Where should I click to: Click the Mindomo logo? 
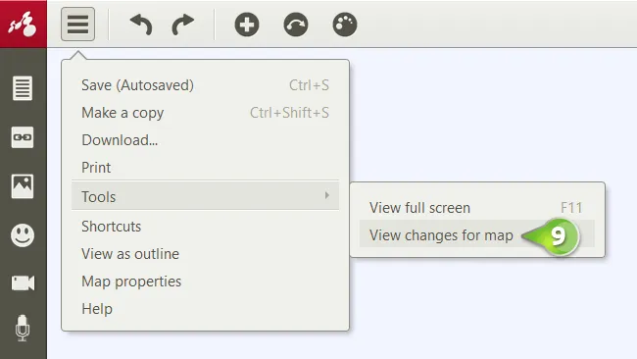pyautogui.click(x=24, y=24)
